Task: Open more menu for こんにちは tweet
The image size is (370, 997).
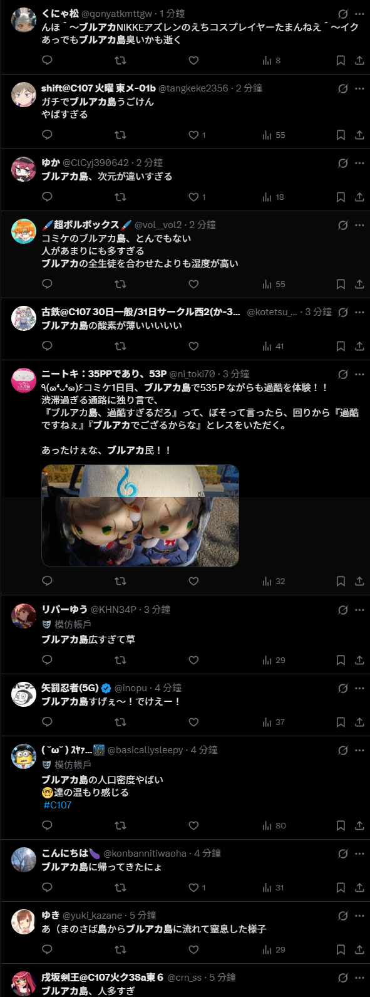Action: coord(359,853)
